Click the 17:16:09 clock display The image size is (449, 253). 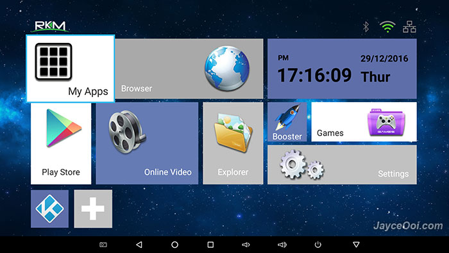click(314, 75)
